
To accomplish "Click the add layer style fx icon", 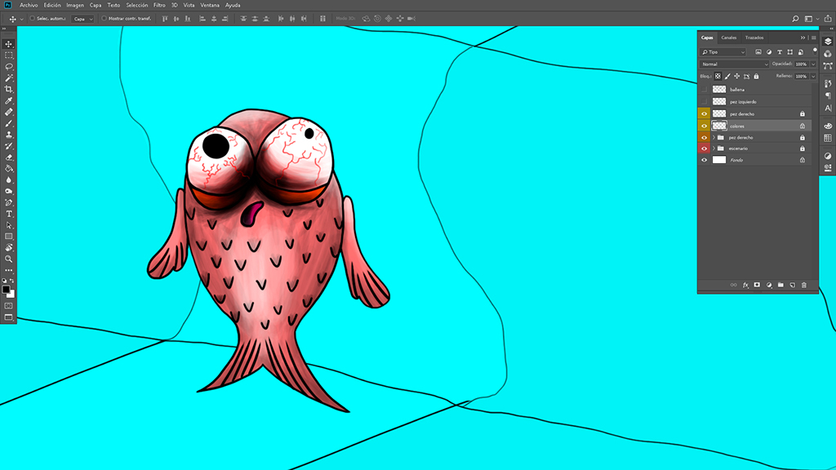I will [745, 285].
